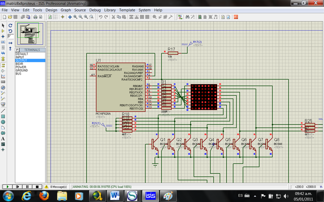Viewport: 324px width, 202px height.
Task: Search and tag with the binoculars icon
Action: click(187, 17)
